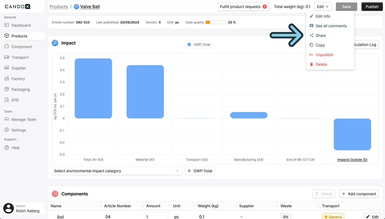The width and height of the screenshot is (385, 219).
Task: Publish the Valve Ball product
Action: click(372, 6)
